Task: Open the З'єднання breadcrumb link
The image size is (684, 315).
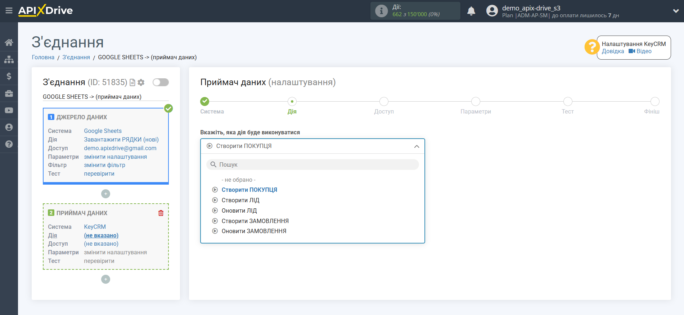Action: (x=76, y=57)
